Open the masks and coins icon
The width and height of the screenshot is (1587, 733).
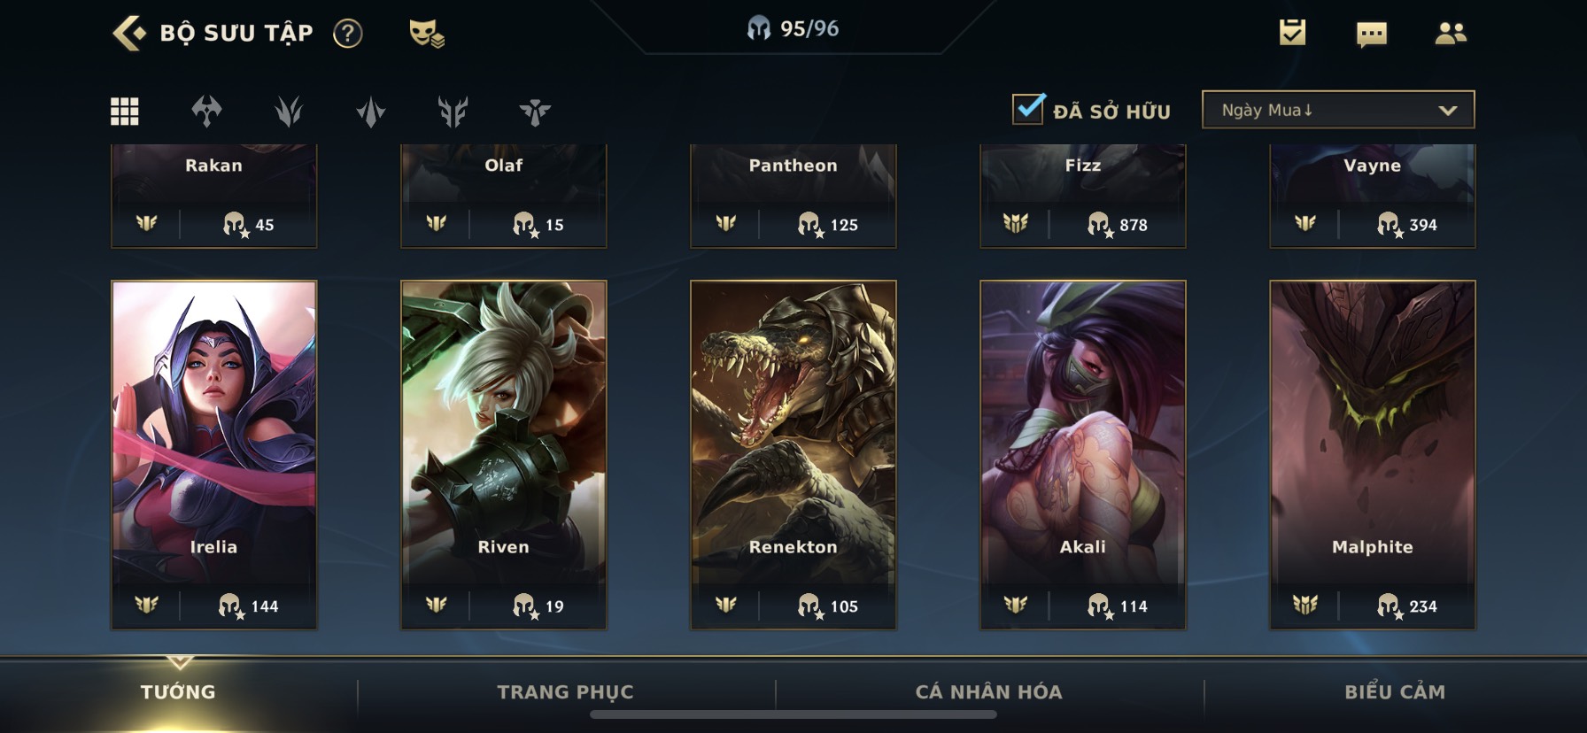427,34
